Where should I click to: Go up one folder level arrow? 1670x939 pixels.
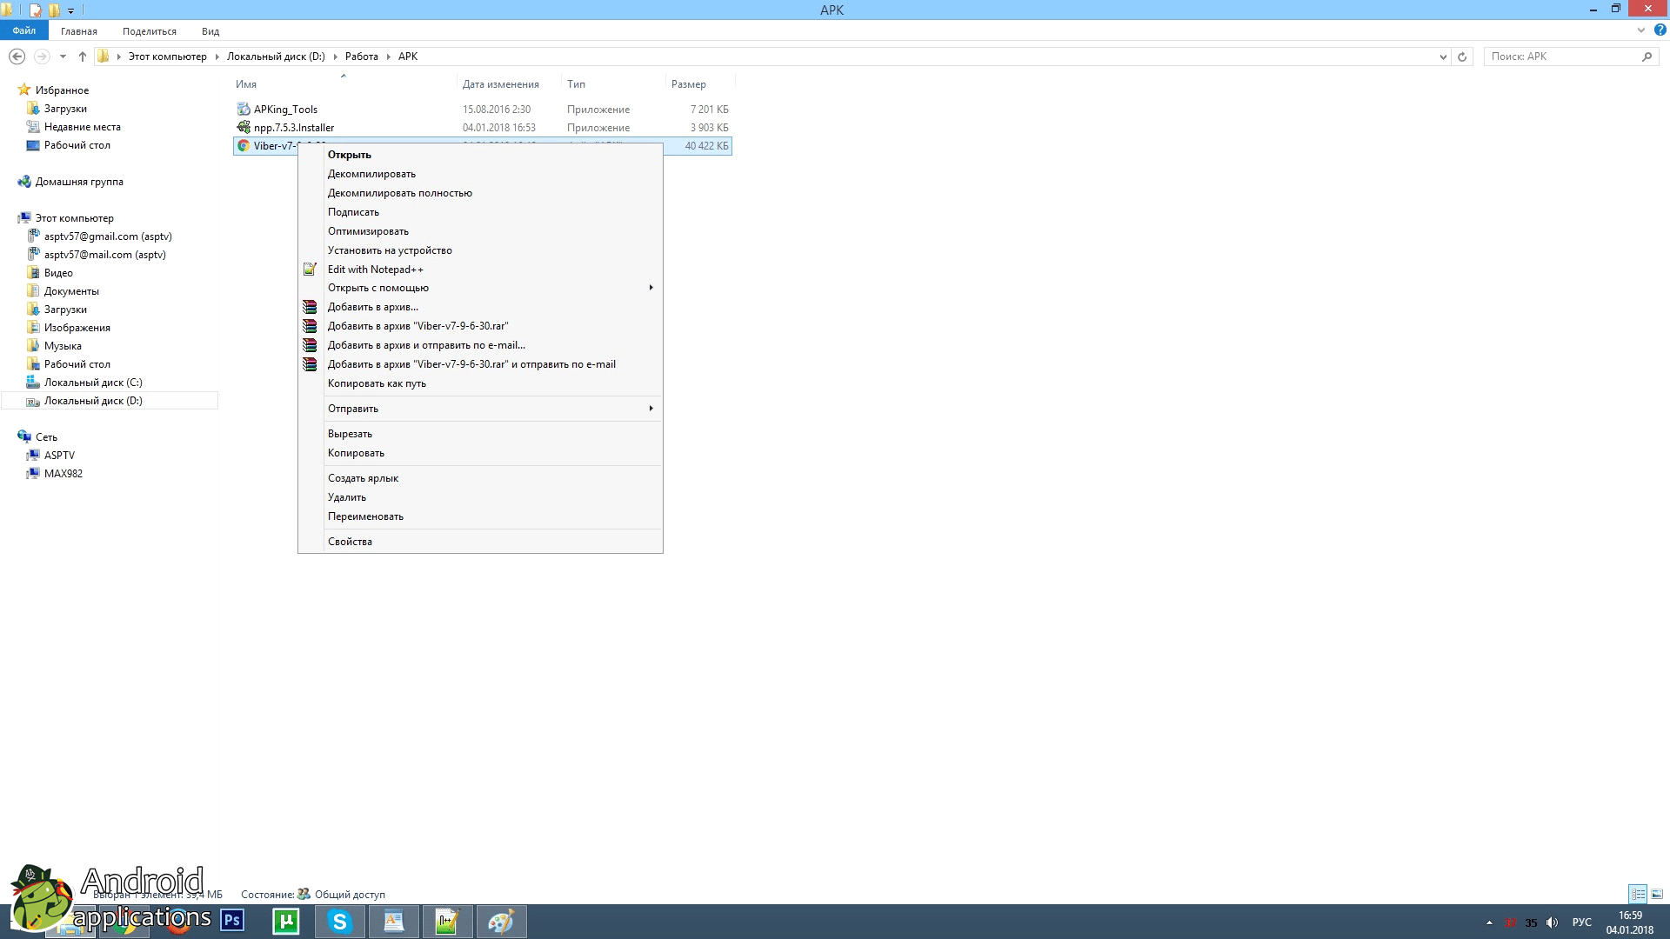pos(83,57)
